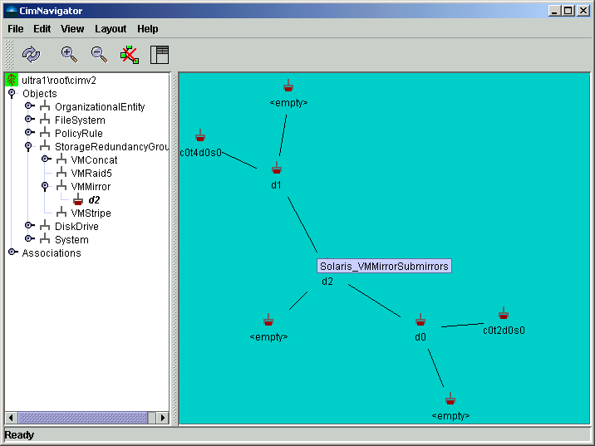Click the ultra1 root namespace tree icon

pos(12,80)
